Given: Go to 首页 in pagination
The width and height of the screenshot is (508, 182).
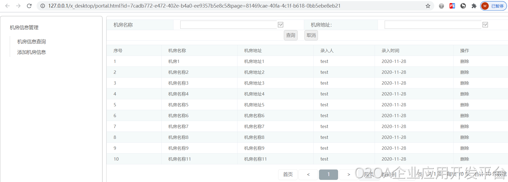Looking at the screenshot, I should (x=288, y=174).
